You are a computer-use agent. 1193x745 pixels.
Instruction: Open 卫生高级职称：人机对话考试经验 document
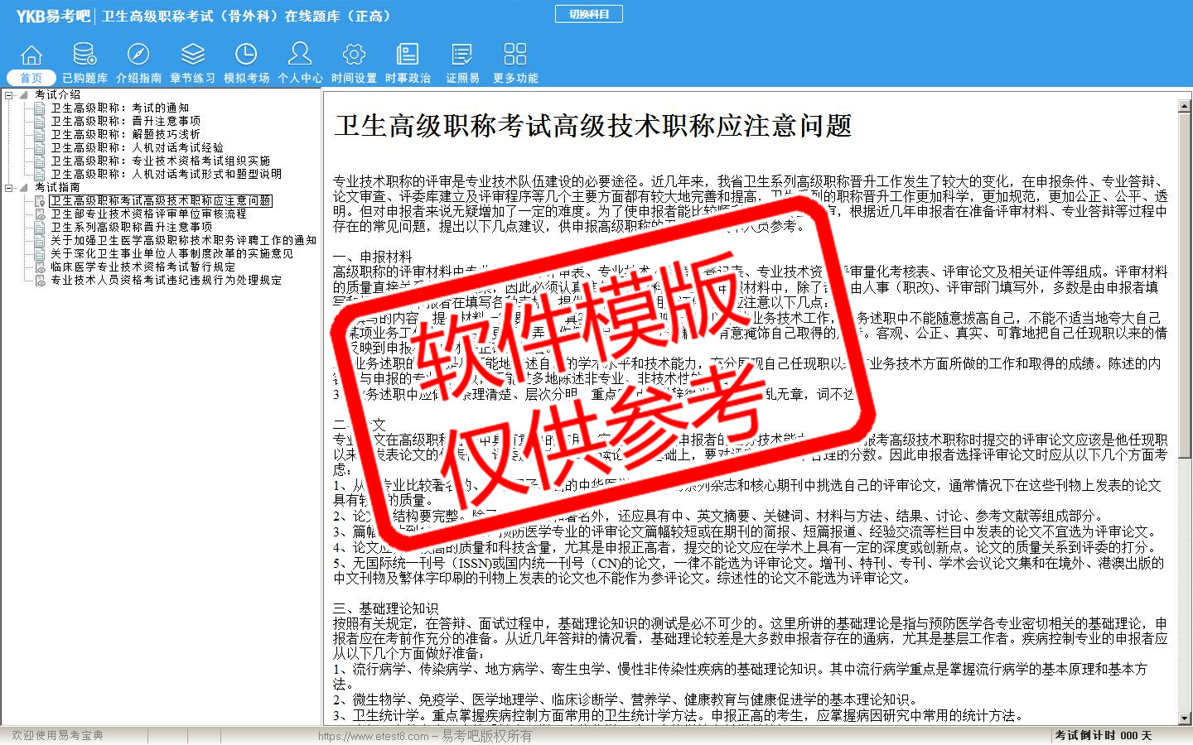point(137,147)
